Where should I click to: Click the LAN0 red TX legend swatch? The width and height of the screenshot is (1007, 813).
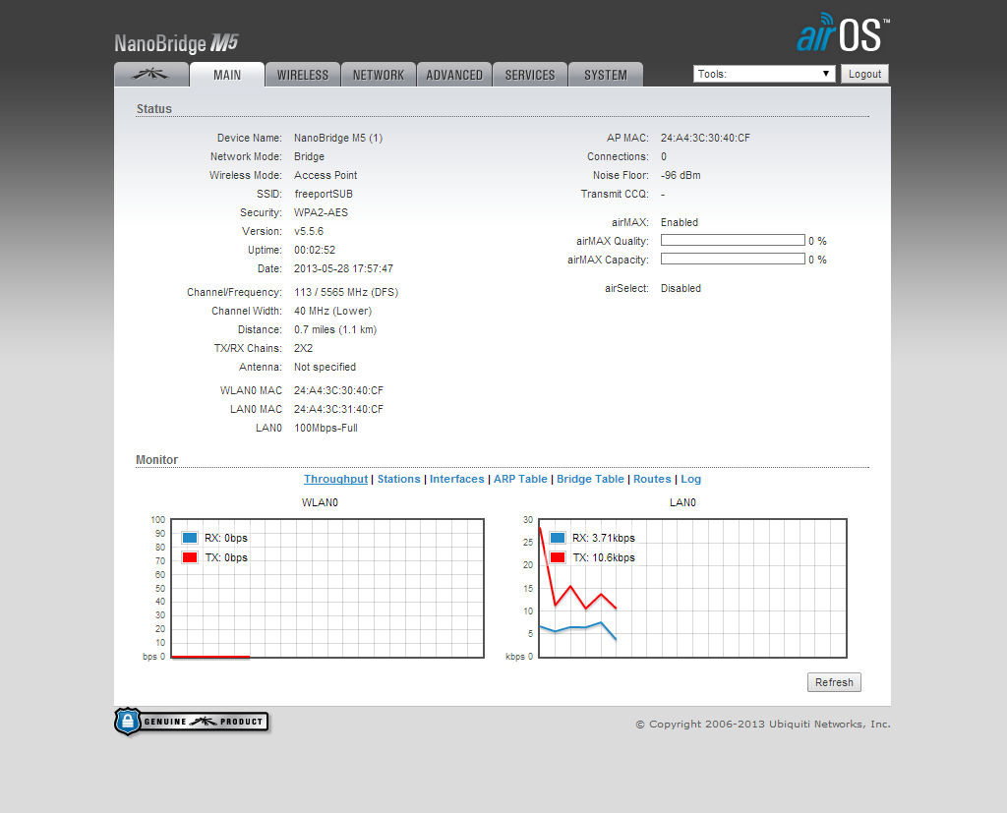click(x=558, y=556)
